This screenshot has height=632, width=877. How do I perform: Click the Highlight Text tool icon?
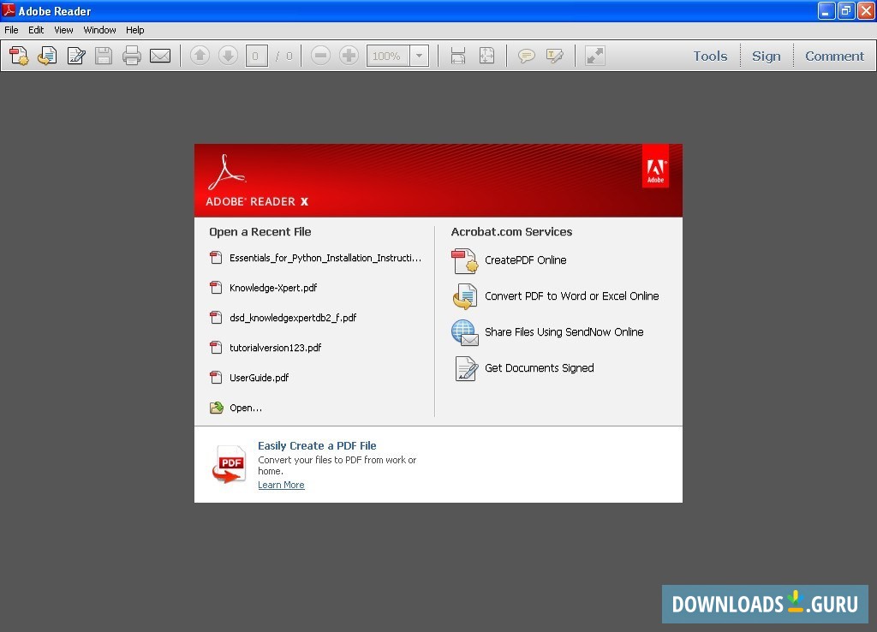(555, 55)
